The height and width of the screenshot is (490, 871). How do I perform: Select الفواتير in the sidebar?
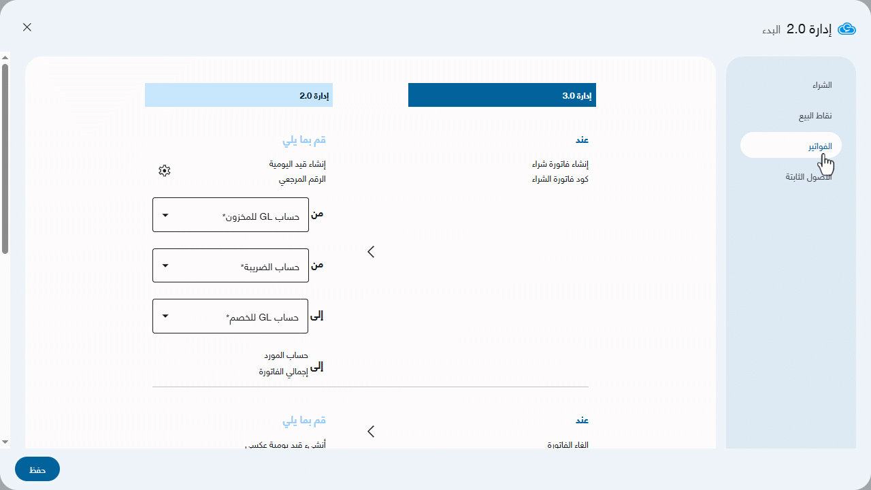[x=791, y=146]
